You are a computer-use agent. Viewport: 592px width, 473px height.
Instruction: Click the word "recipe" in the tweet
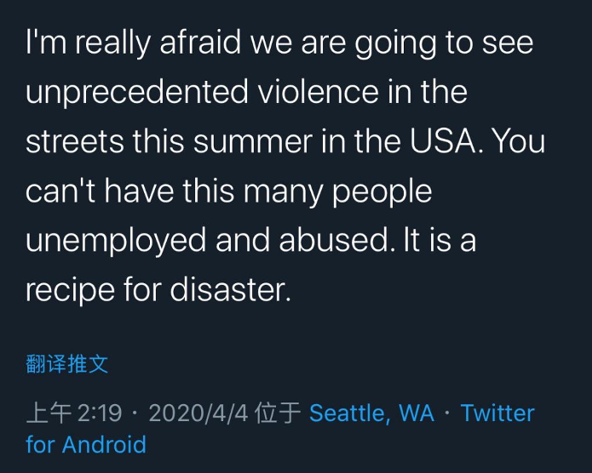coord(70,292)
